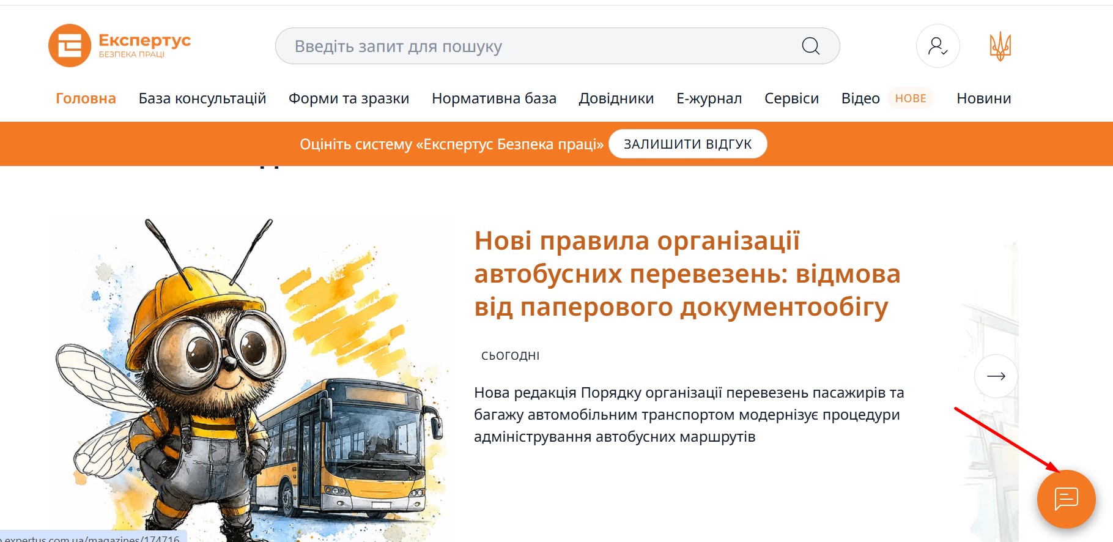The width and height of the screenshot is (1113, 542).
Task: Open База консультацій section
Action: pos(202,98)
